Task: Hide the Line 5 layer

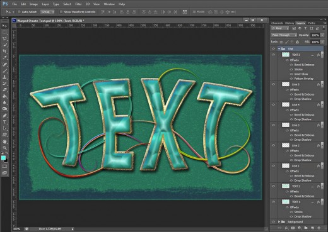Action: (273, 84)
